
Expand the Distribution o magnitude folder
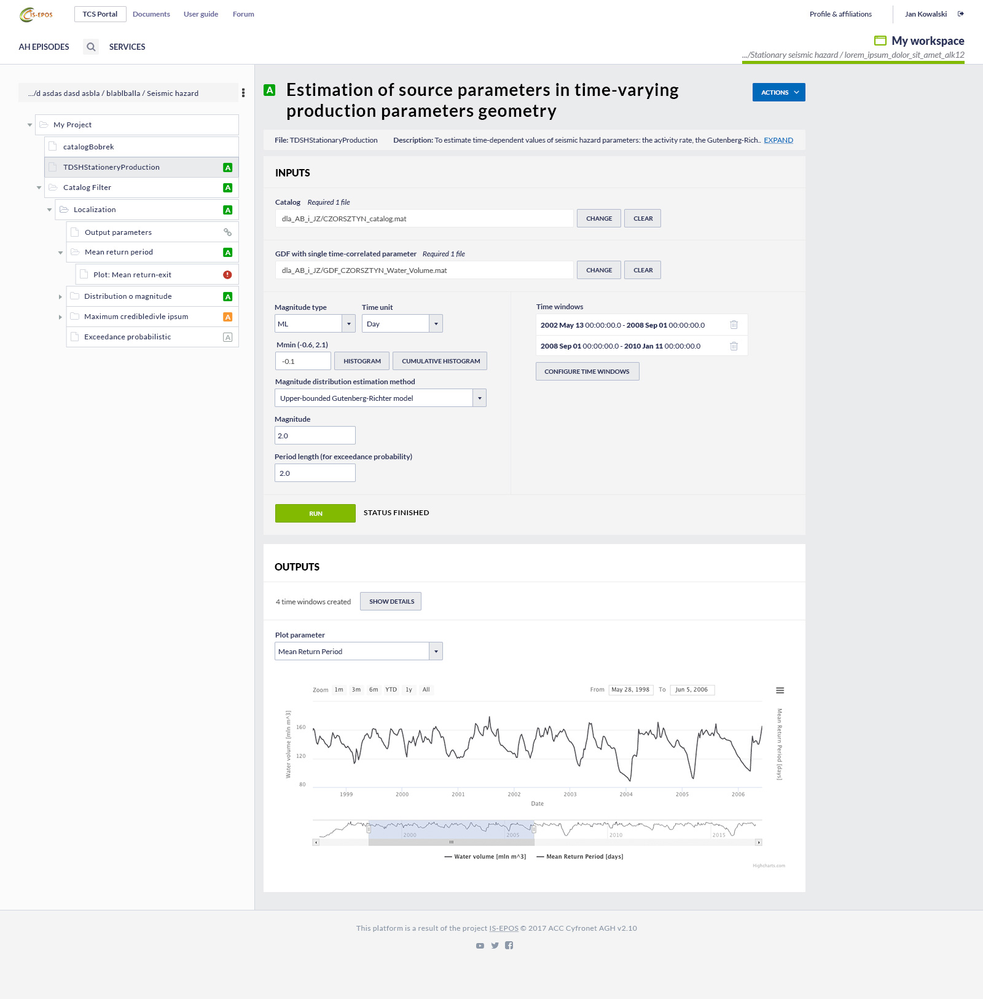click(x=60, y=297)
